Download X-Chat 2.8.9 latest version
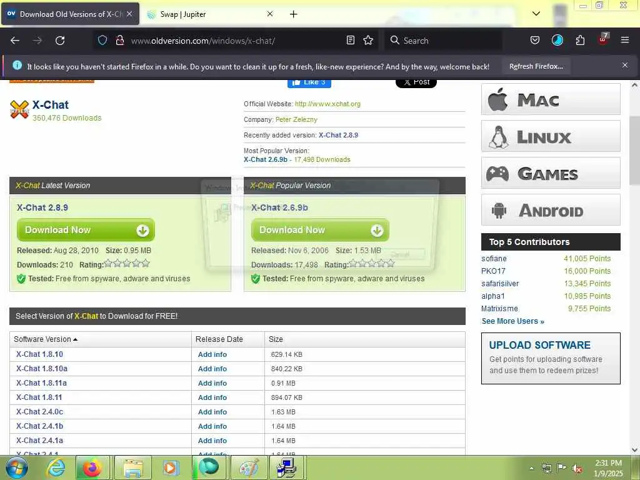Viewport: 640px width, 480px height. 86,230
